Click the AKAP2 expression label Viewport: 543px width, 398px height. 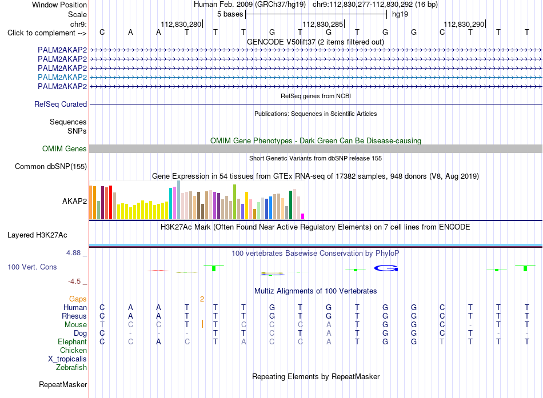(x=74, y=202)
